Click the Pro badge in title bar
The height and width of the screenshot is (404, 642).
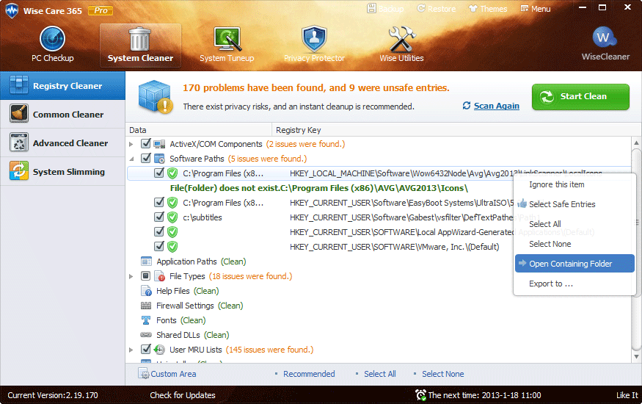[x=101, y=11]
